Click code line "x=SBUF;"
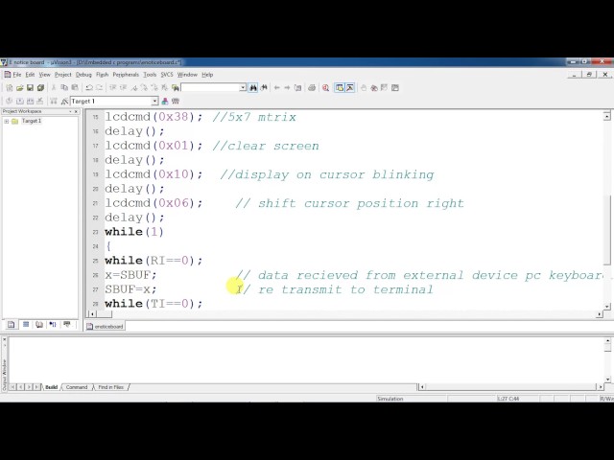The height and width of the screenshot is (460, 614). tap(130, 275)
